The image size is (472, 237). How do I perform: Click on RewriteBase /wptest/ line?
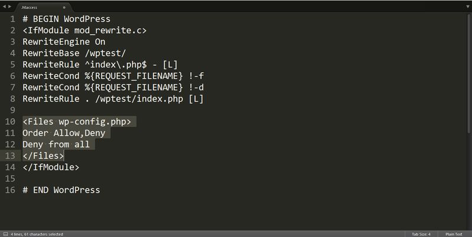coord(74,53)
